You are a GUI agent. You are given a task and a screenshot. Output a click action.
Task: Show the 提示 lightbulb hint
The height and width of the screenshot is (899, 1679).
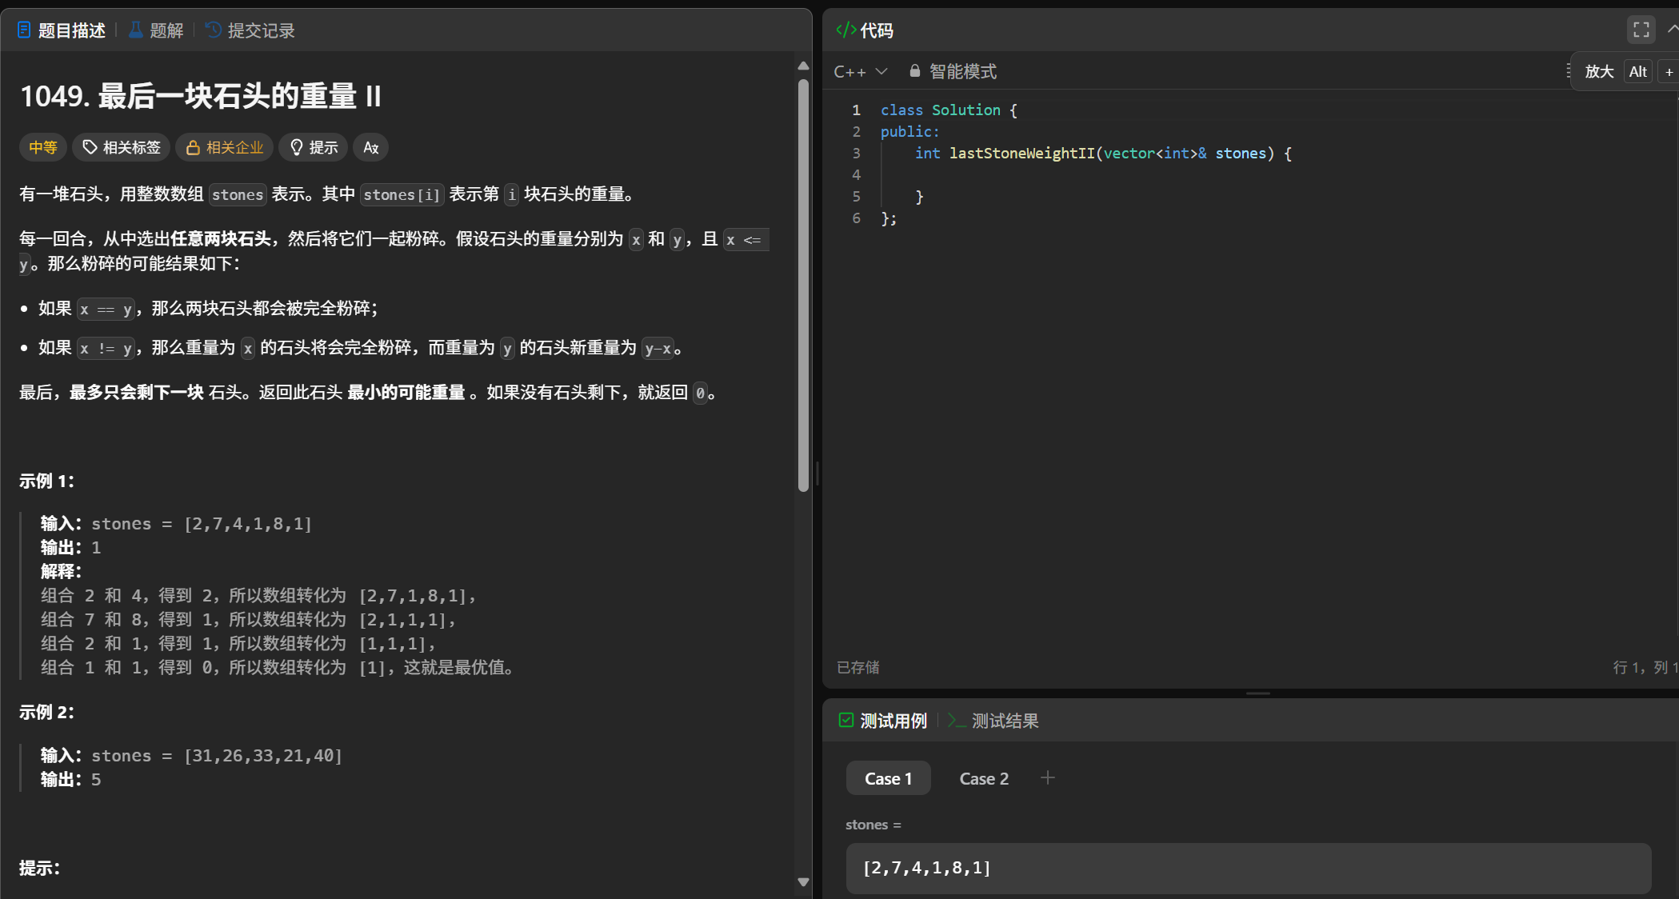(x=314, y=147)
